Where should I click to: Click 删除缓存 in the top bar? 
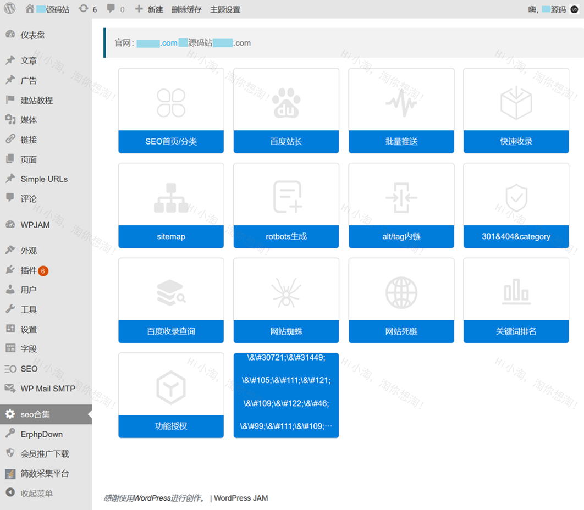pos(186,9)
